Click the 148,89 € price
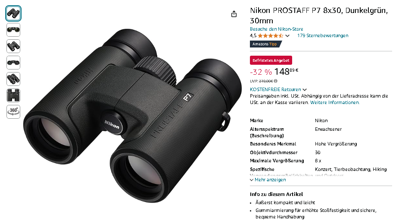399x221 pixels. (286, 71)
